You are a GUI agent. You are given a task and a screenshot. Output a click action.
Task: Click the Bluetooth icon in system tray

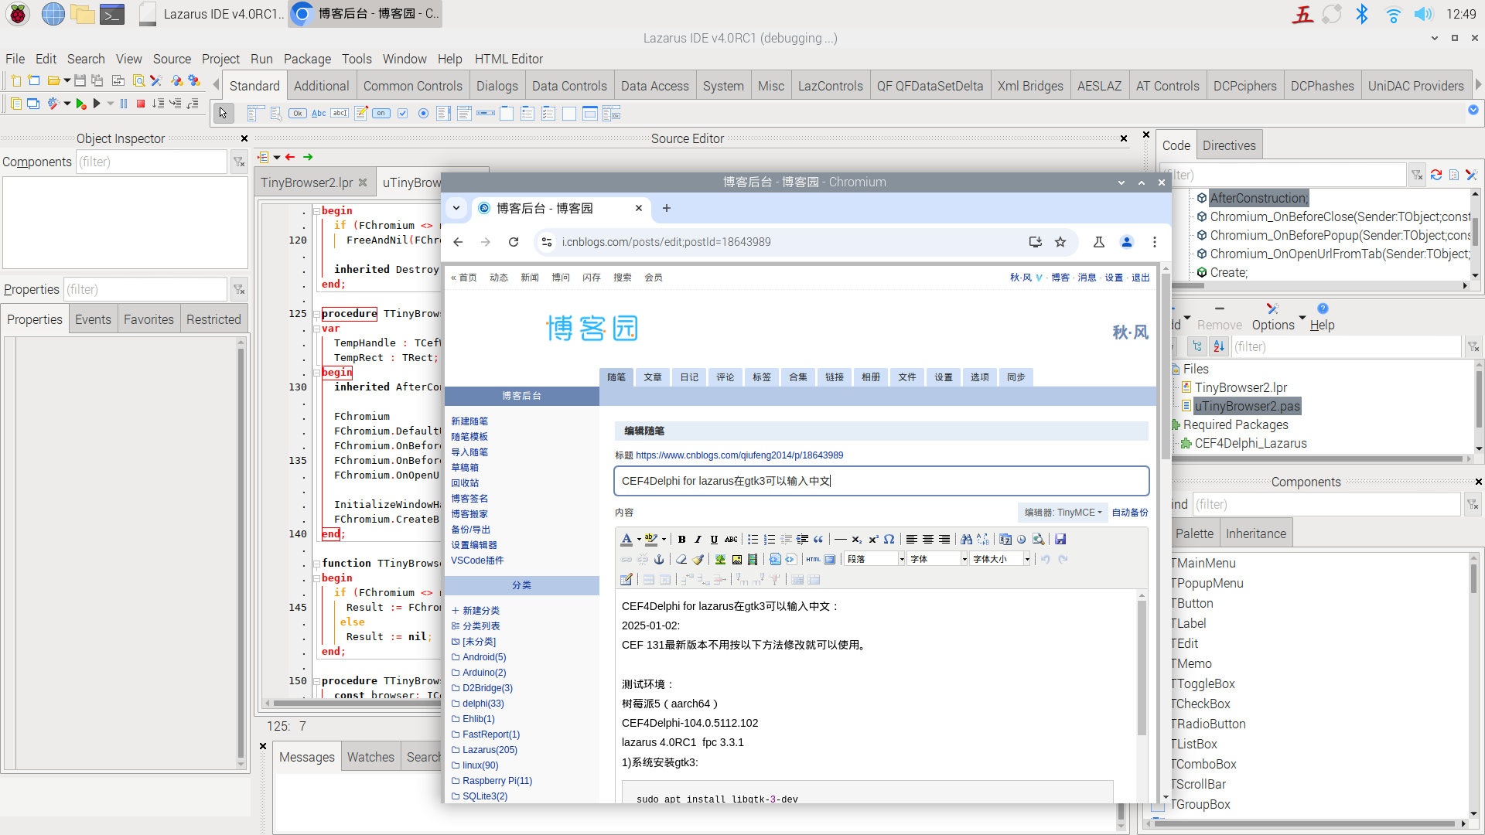1361,14
